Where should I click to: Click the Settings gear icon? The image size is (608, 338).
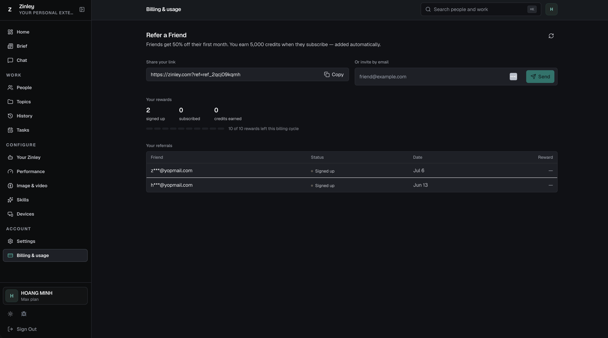point(10,241)
